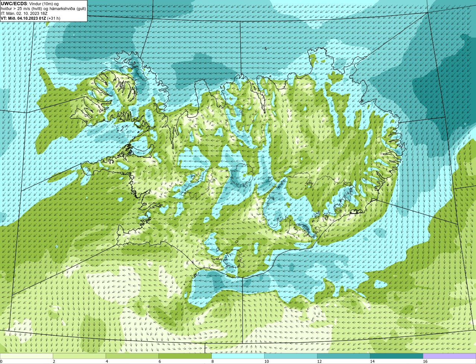
Task: Click the legend scale label '6'
Action: [x=160, y=361]
